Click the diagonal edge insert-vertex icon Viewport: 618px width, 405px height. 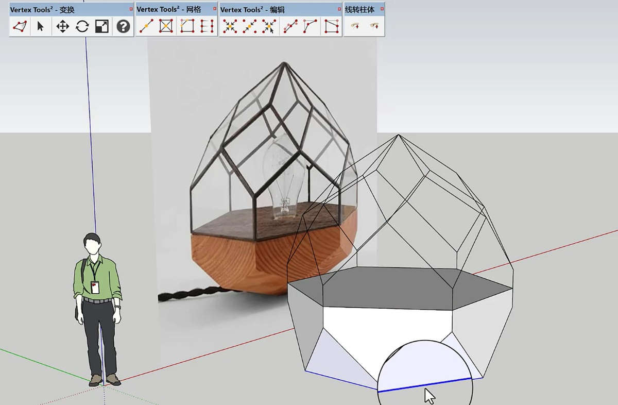coord(146,26)
